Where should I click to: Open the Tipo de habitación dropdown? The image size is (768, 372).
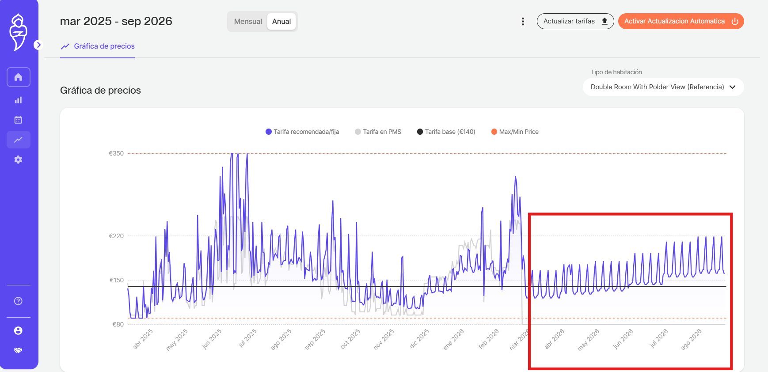pos(663,87)
